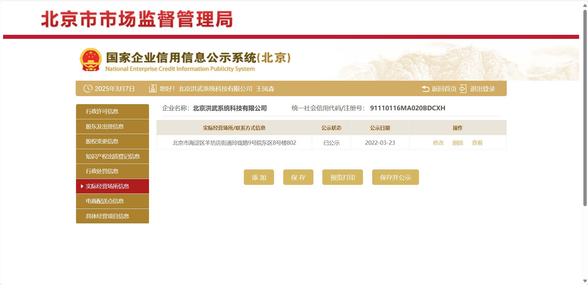Viewport: 588px width, 285px height.
Task: Click the page vertical scrollbar thumb
Action: point(585,108)
